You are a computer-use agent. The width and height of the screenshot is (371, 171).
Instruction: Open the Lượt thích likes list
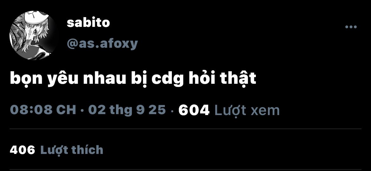(x=72, y=150)
